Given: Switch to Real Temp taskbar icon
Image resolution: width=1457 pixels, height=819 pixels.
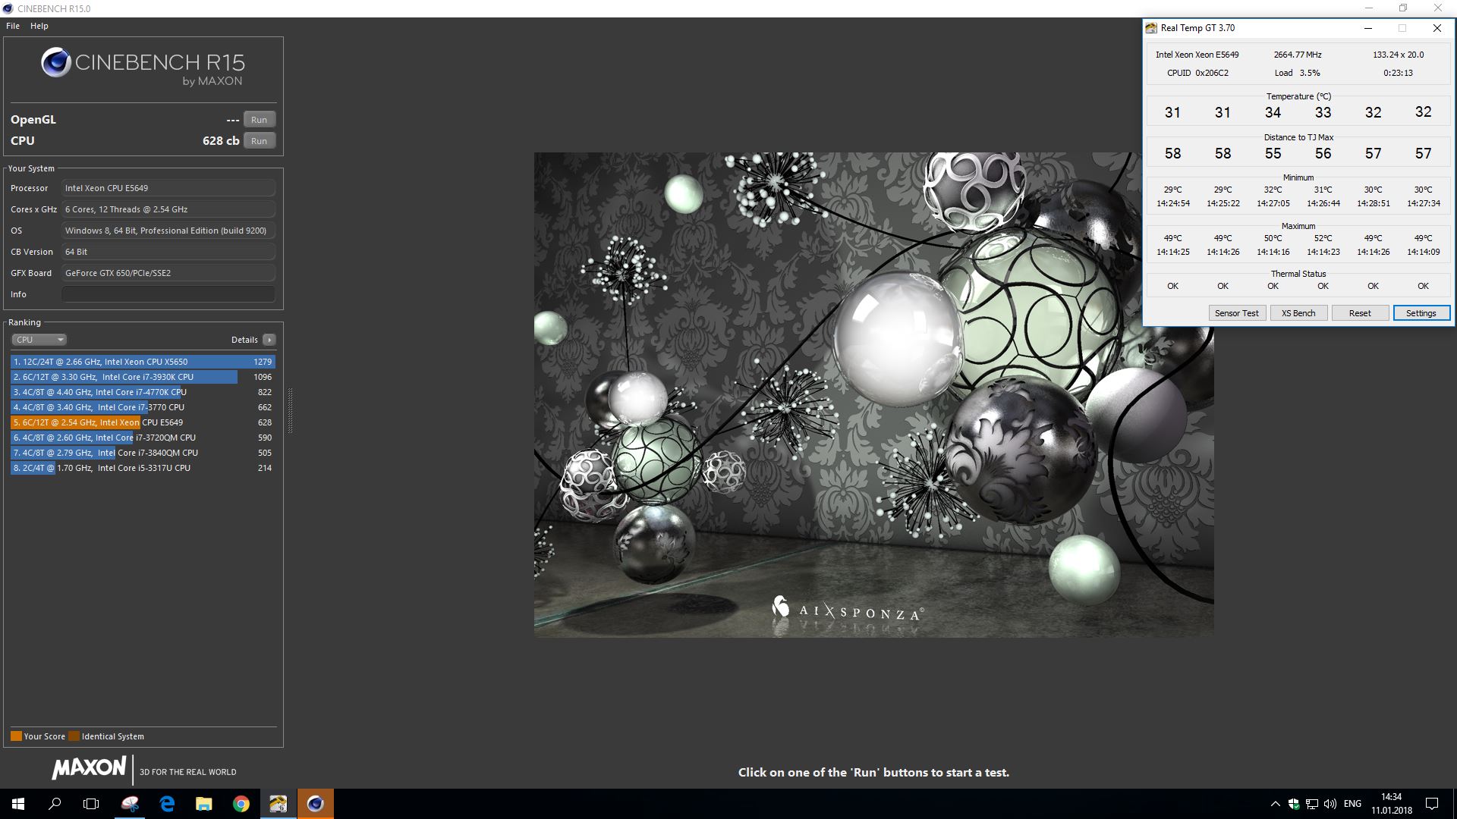Looking at the screenshot, I should tap(278, 804).
